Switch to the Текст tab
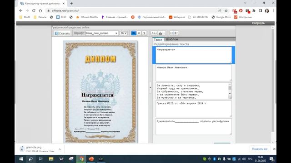Viewport: 291px width, 163px height. pyautogui.click(x=158, y=39)
